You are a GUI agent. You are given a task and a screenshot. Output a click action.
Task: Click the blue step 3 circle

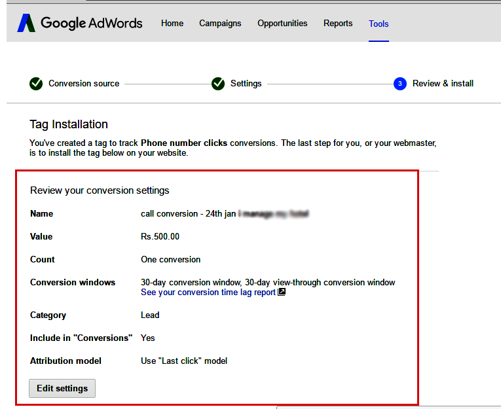click(400, 84)
